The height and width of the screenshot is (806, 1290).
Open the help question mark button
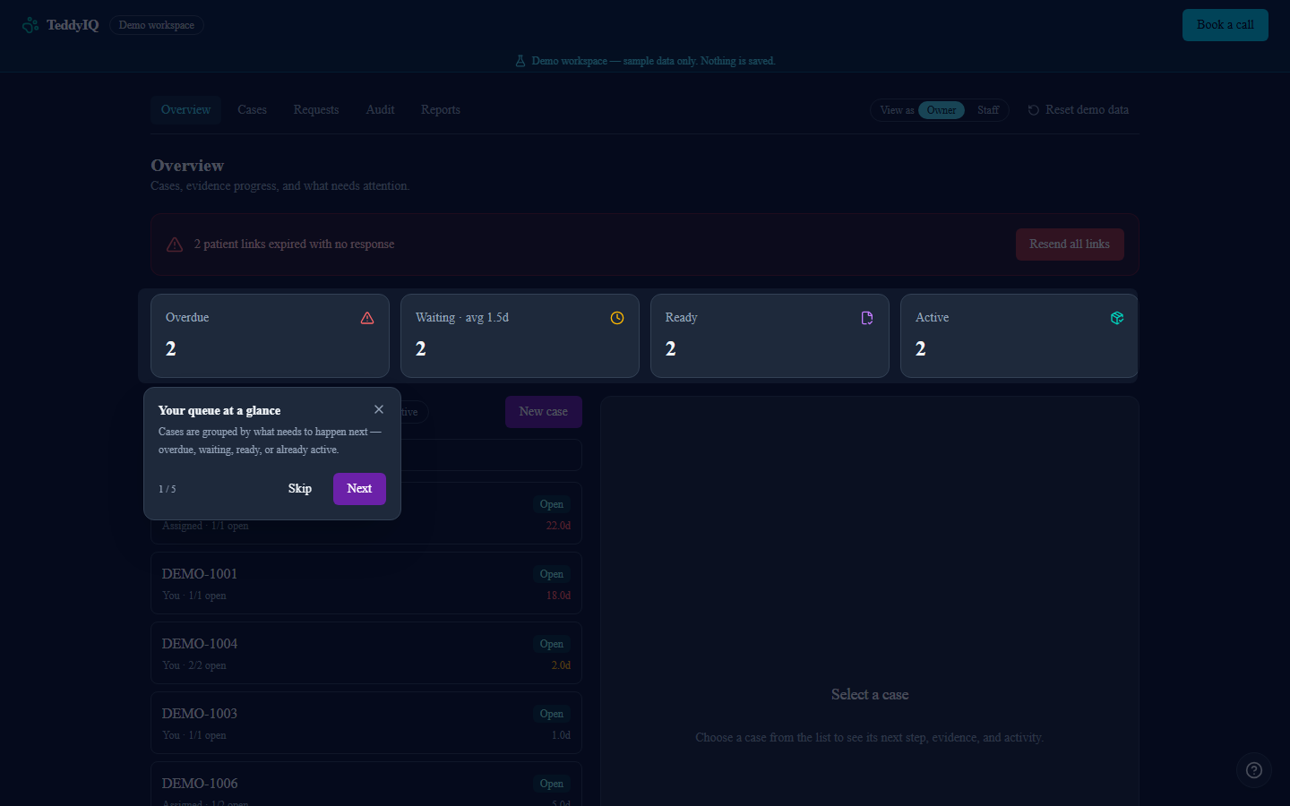[1254, 770]
